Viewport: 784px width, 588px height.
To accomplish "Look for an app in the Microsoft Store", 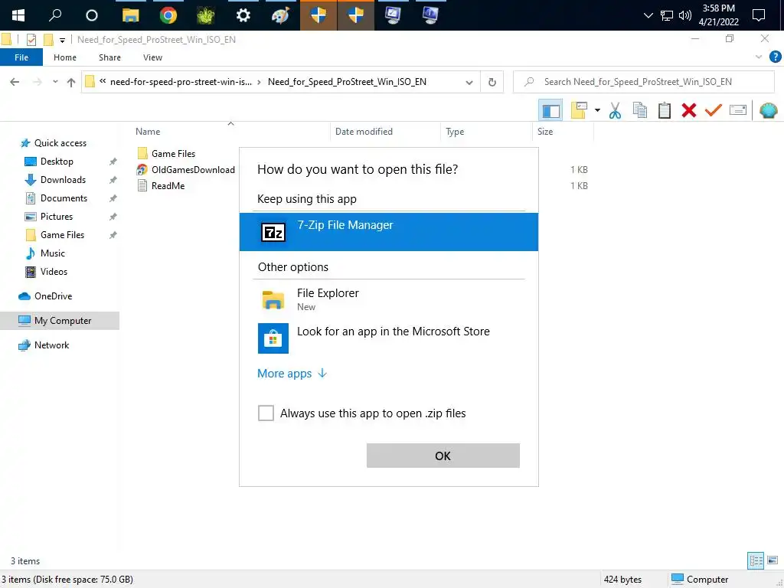I will click(388, 338).
